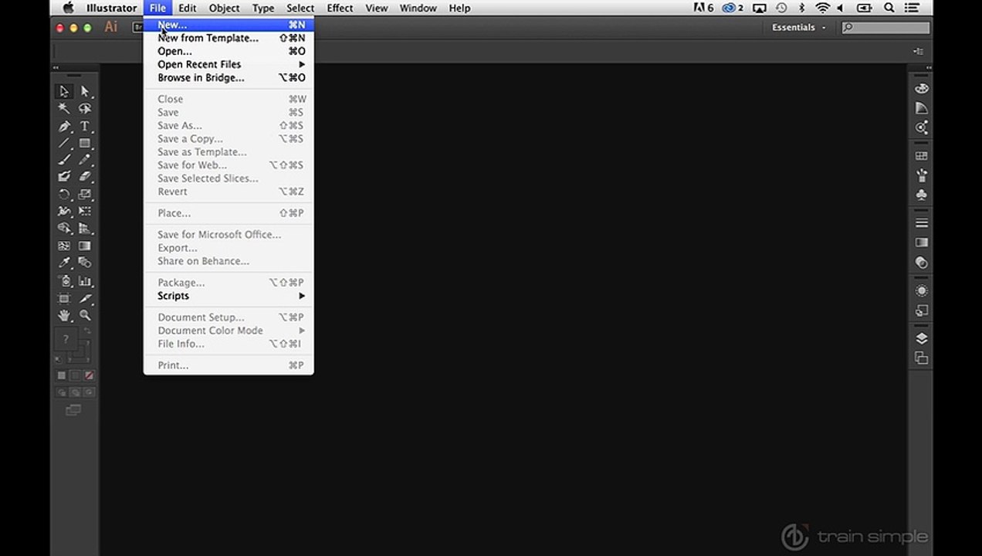Open Spotlight search in menu bar
The image size is (982, 556).
tap(889, 8)
